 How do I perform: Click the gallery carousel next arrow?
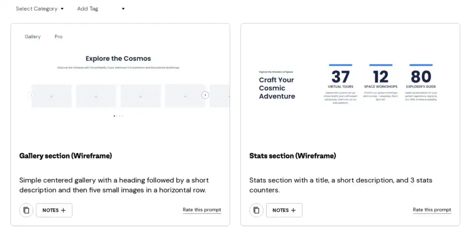[205, 95]
